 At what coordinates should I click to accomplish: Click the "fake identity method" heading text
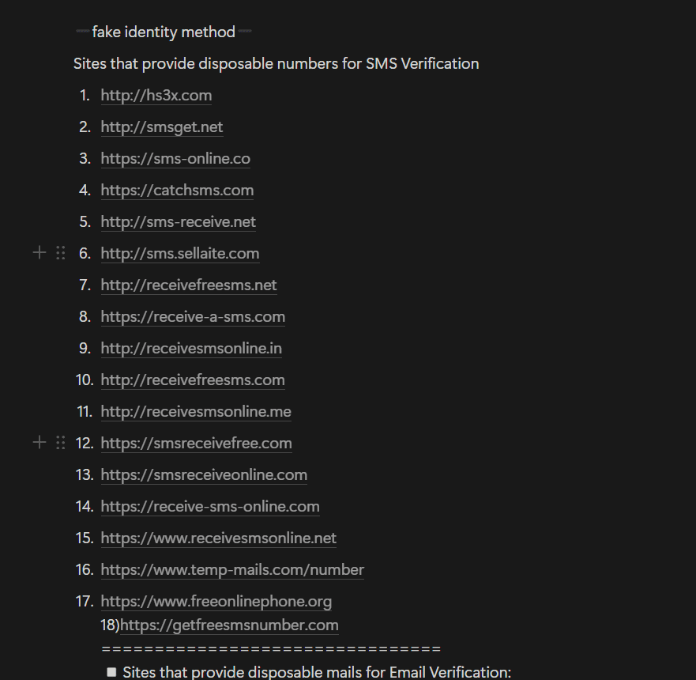coord(164,32)
